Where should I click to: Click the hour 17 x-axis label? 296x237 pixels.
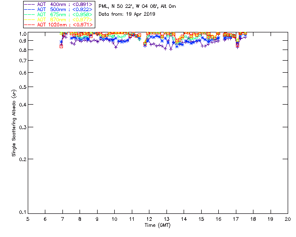[x=236, y=219]
